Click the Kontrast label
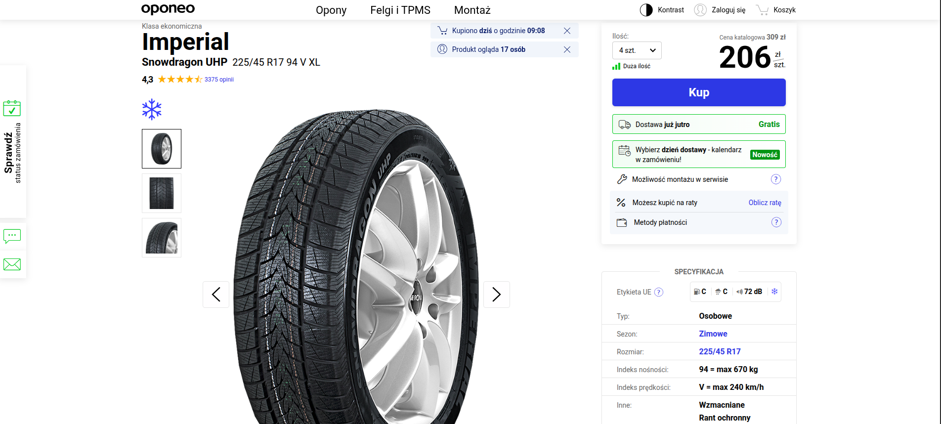Viewport: 941px width, 424px height. pyautogui.click(x=671, y=10)
